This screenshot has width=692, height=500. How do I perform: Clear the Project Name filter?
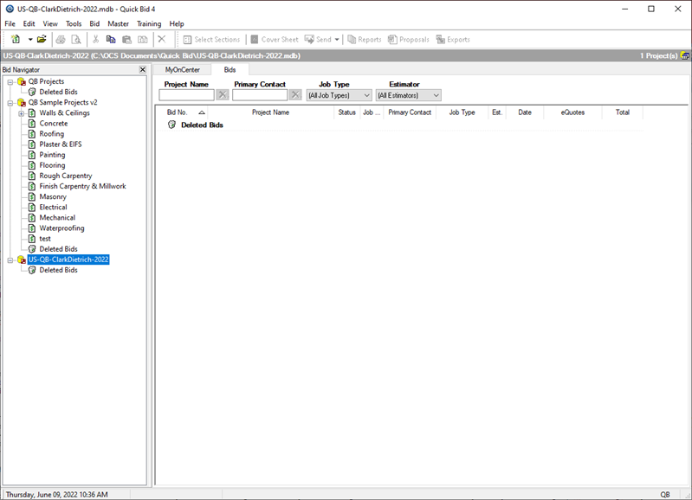point(223,95)
